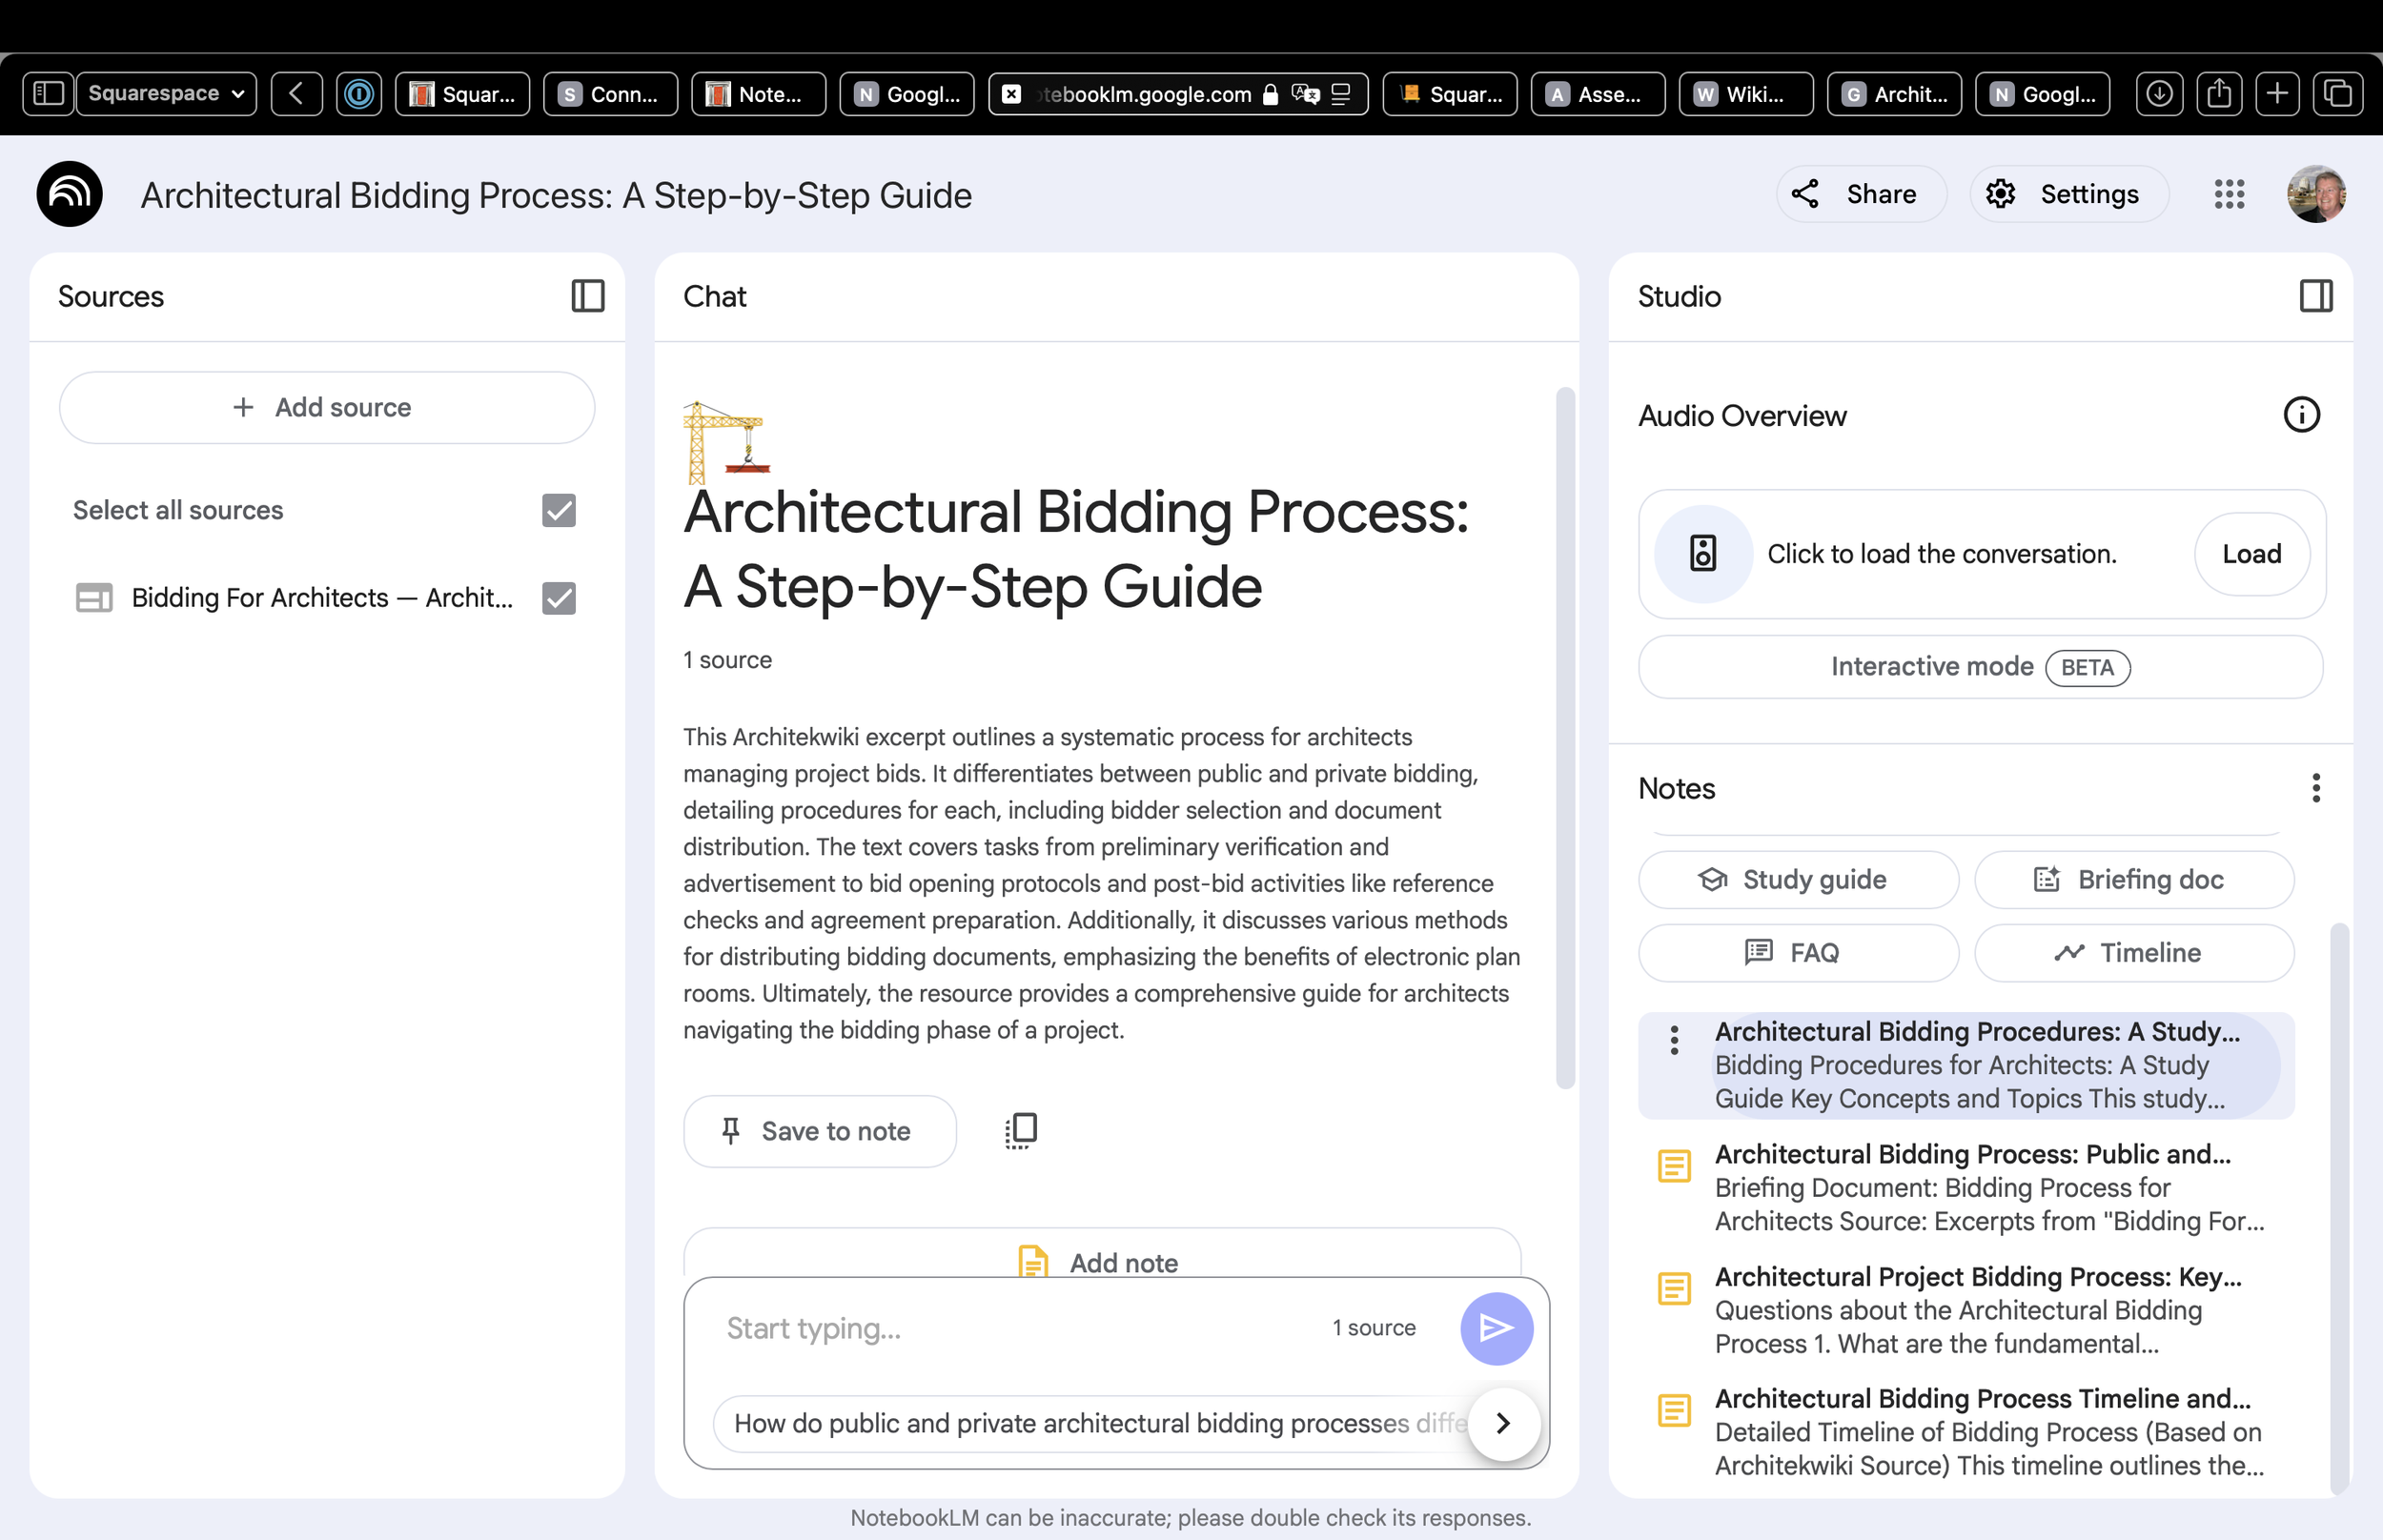Click the Audio Overview info icon

2302,415
